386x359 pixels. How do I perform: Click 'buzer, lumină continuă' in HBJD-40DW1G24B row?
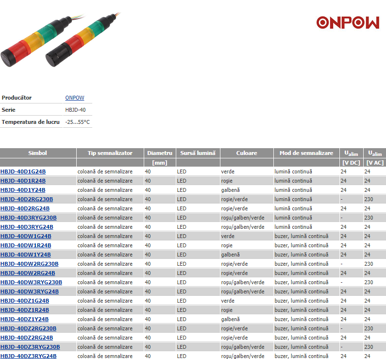(x=302, y=236)
